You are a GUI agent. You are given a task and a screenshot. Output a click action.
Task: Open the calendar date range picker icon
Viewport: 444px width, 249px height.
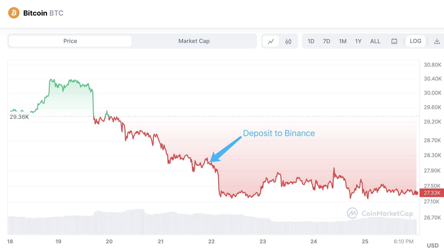[x=394, y=41]
